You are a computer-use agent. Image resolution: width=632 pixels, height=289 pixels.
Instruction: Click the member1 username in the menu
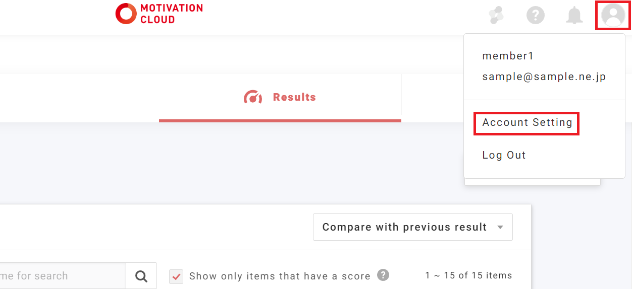pos(508,56)
